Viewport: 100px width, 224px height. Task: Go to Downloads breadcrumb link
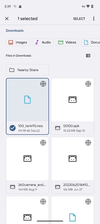pyautogui.click(x=15, y=31)
